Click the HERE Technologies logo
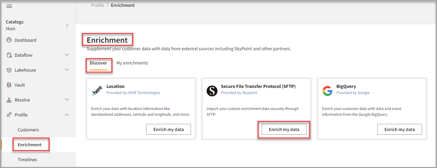The image size is (437, 168). click(97, 91)
